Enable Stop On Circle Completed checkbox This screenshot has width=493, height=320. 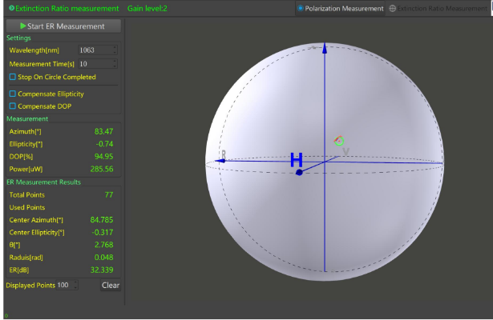[x=12, y=78]
